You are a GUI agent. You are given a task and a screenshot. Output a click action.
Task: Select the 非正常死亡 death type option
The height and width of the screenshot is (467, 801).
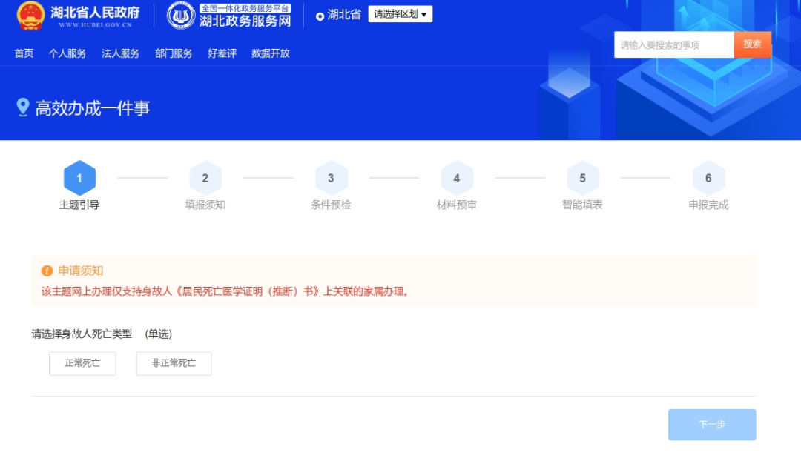point(173,363)
